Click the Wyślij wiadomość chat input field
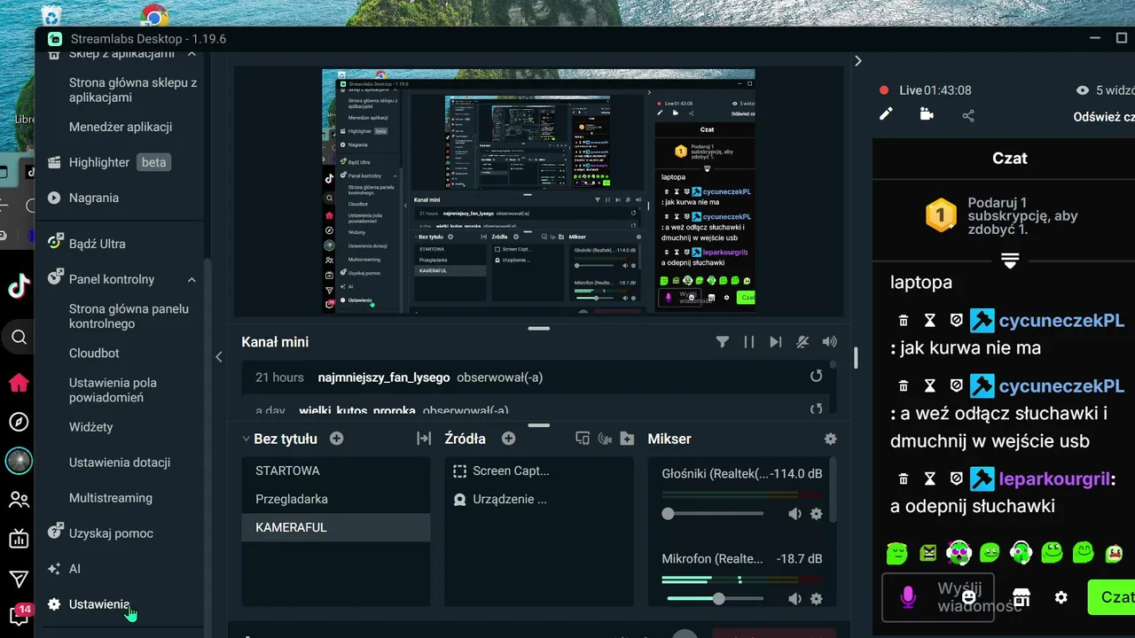This screenshot has width=1135, height=638. coord(938,597)
